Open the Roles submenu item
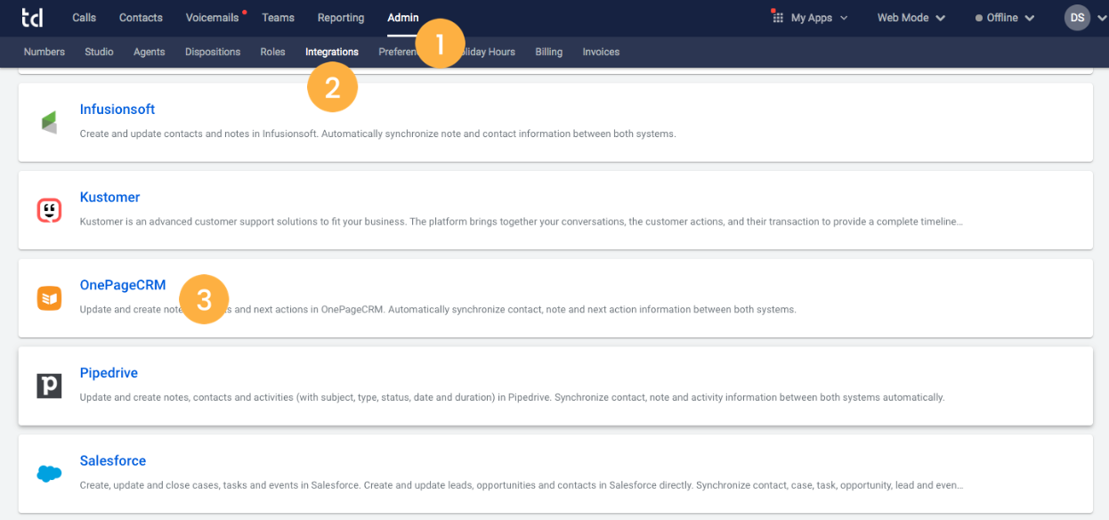The image size is (1109, 520). pos(272,52)
